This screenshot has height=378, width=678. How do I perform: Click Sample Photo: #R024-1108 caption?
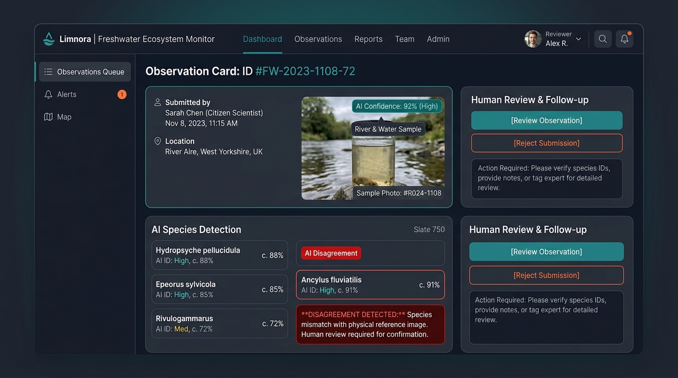click(399, 193)
